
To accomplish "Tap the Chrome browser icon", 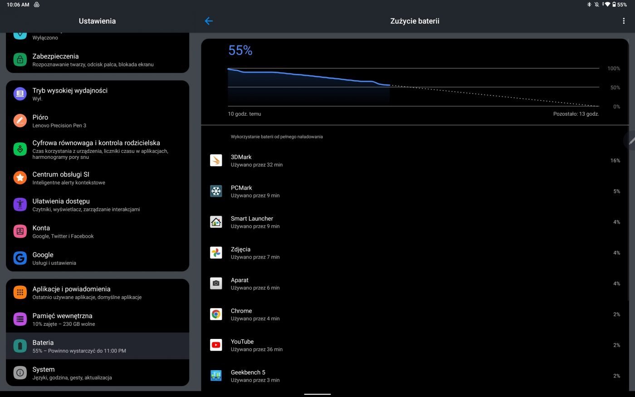I will (x=216, y=314).
